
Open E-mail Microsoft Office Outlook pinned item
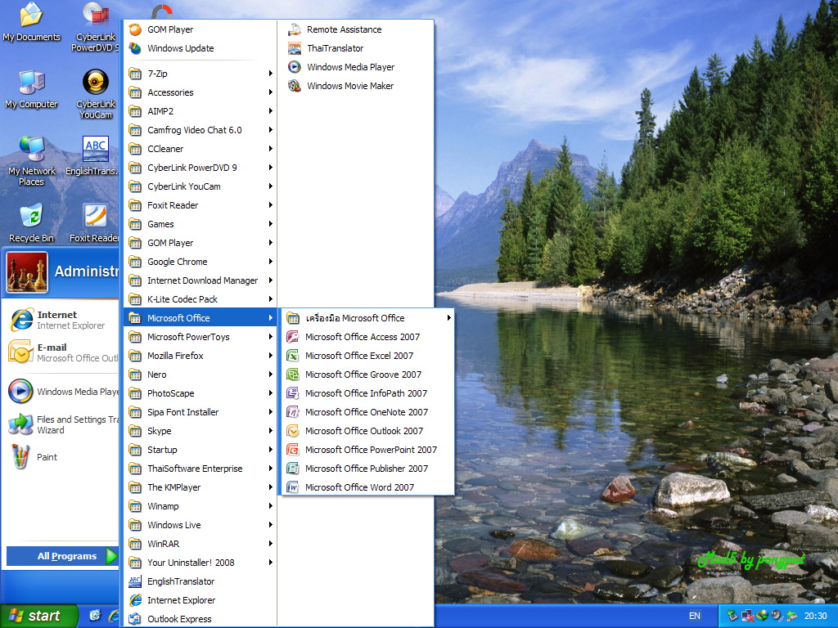click(x=63, y=352)
